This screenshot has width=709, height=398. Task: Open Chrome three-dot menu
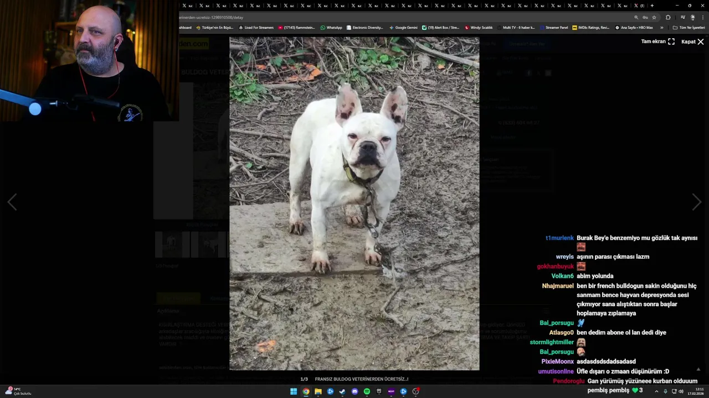(703, 17)
